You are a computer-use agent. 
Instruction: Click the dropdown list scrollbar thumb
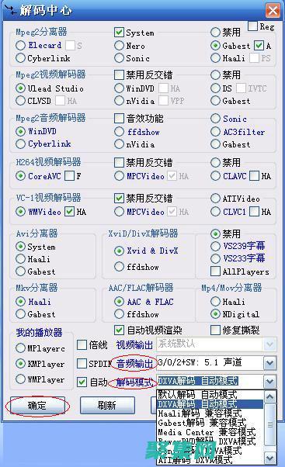tap(270, 424)
